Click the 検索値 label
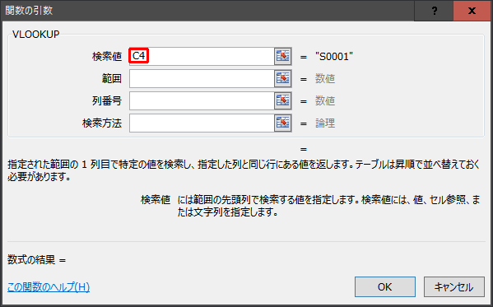This screenshot has width=493, height=307. pos(107,57)
